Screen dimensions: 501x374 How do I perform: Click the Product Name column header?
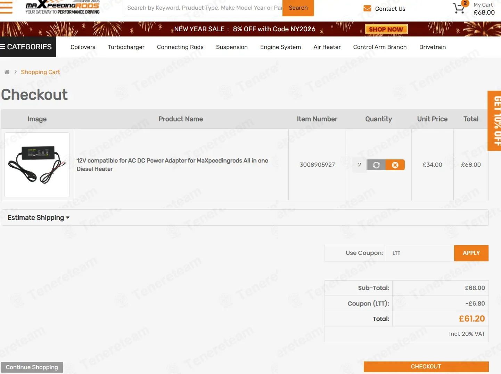coord(181,119)
